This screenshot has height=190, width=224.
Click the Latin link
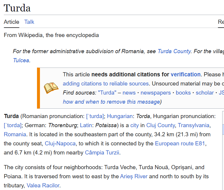click(x=86, y=125)
